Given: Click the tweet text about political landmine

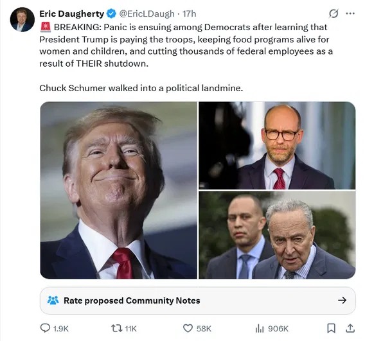Looking at the screenshot, I should point(141,88).
